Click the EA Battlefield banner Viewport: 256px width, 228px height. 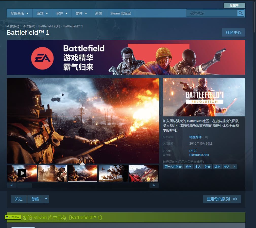pyautogui.click(x=126, y=57)
